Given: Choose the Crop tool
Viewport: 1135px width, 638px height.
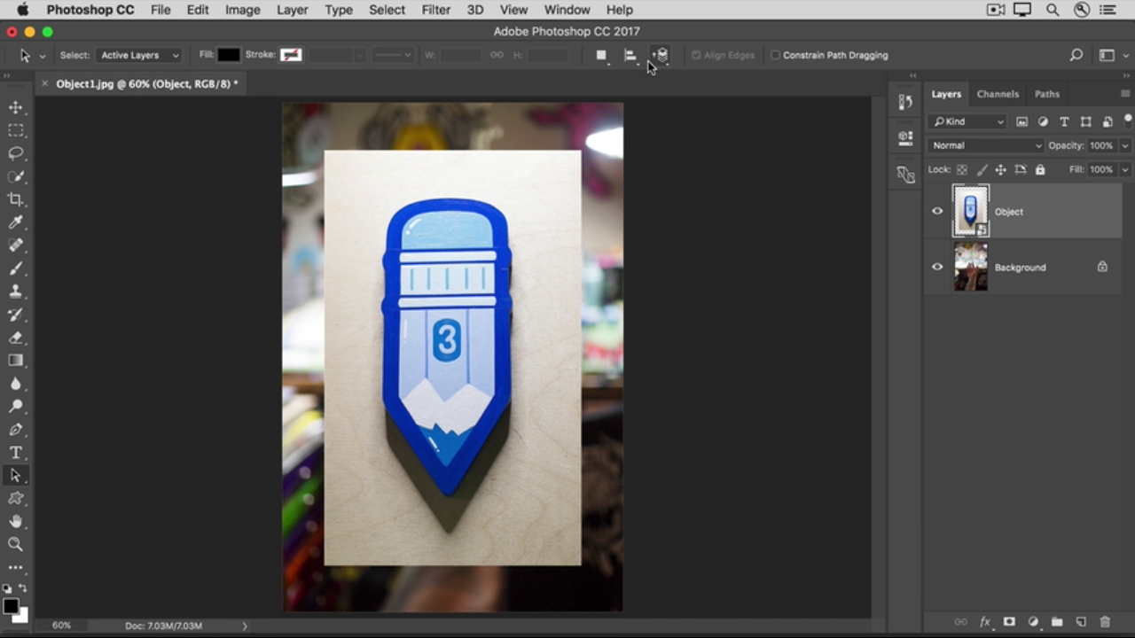Looking at the screenshot, I should (x=16, y=199).
